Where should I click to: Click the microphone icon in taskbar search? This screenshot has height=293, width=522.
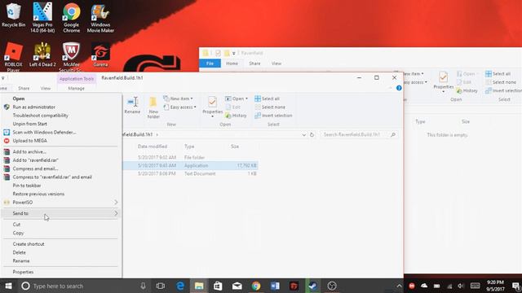tap(143, 286)
